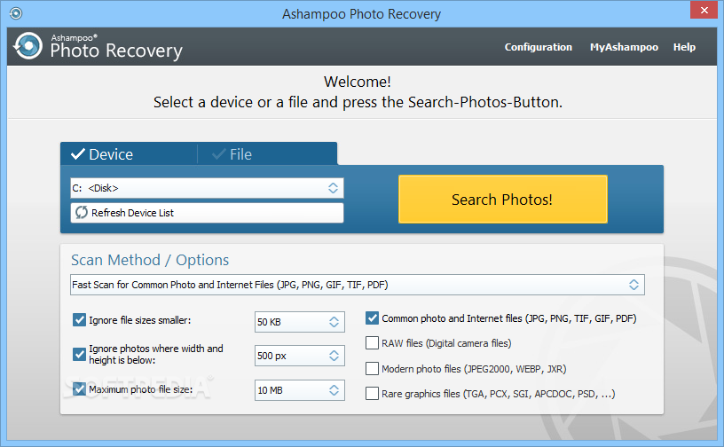The image size is (724, 447).
Task: Click the title bar app icon
Action: coord(16,13)
